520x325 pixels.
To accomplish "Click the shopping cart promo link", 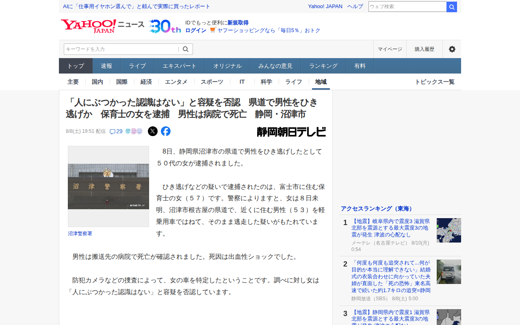I will 265,30.
